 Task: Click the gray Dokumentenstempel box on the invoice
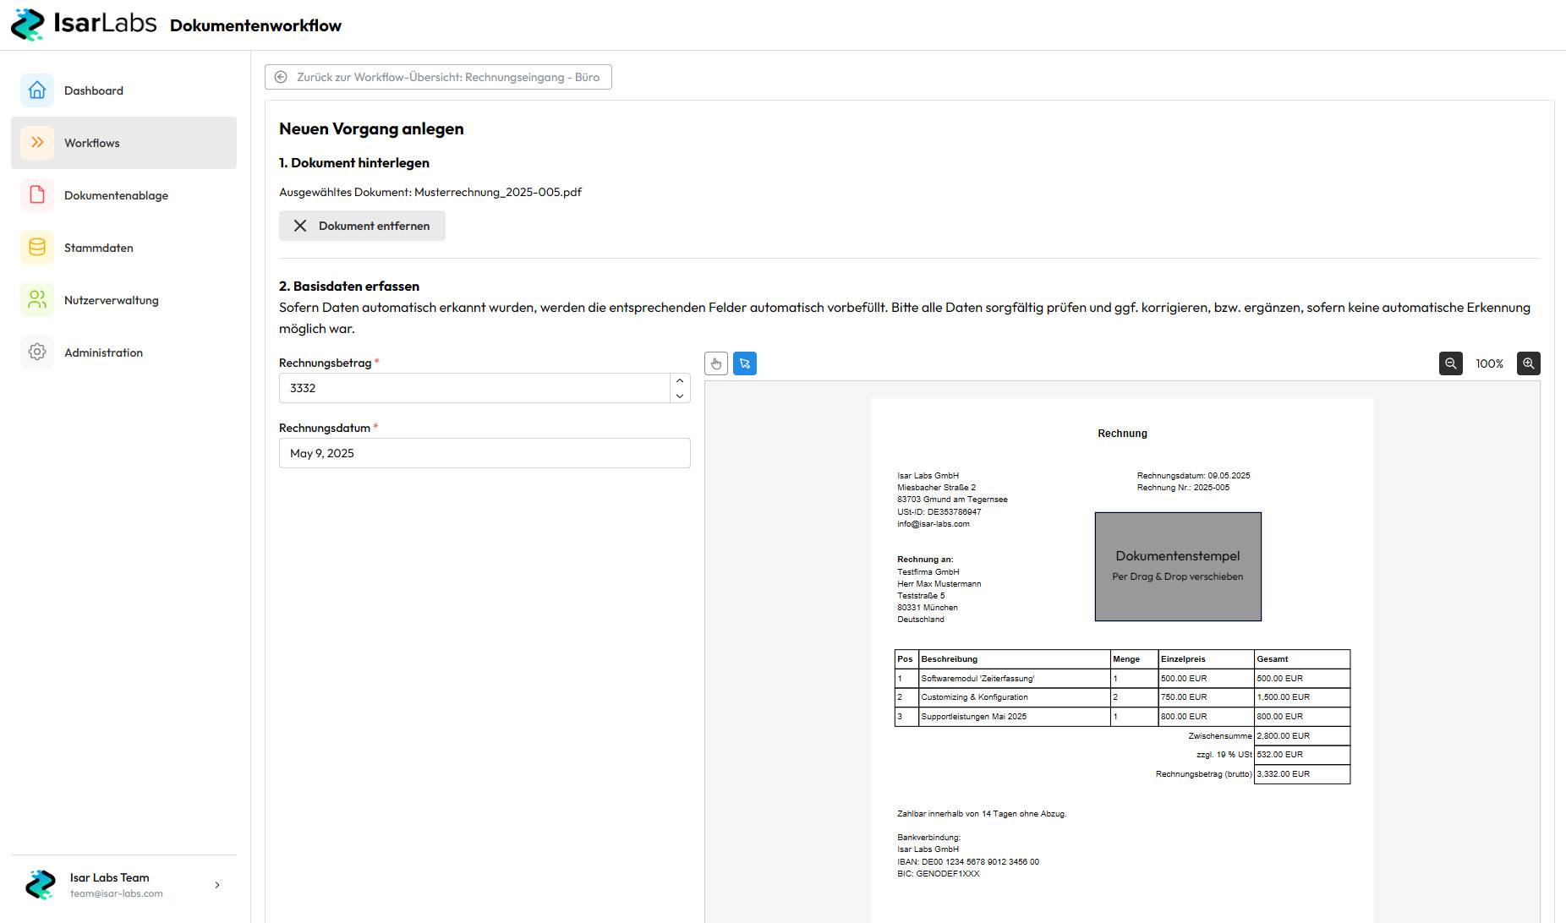tap(1177, 566)
